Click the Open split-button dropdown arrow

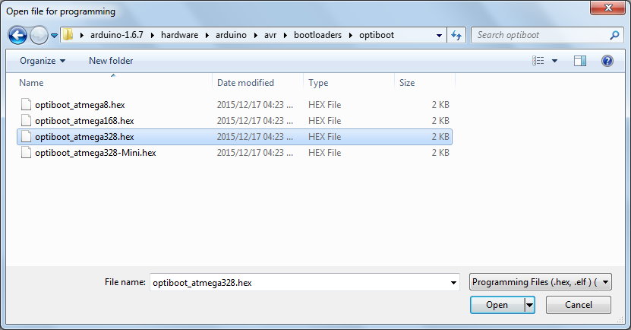529,305
